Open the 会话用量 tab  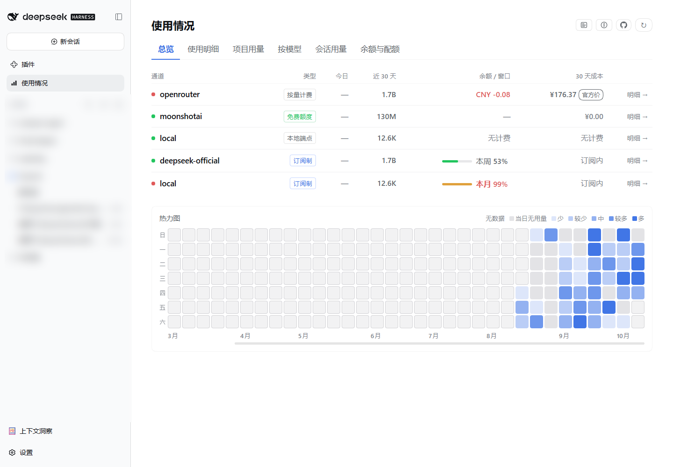click(x=331, y=49)
